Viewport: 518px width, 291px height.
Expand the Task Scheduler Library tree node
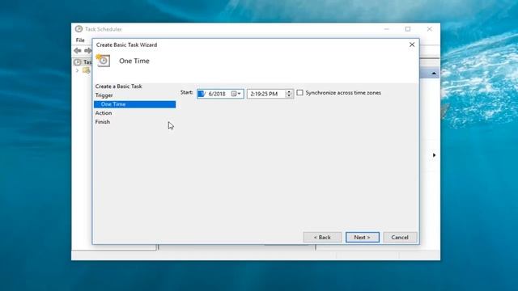pos(77,70)
